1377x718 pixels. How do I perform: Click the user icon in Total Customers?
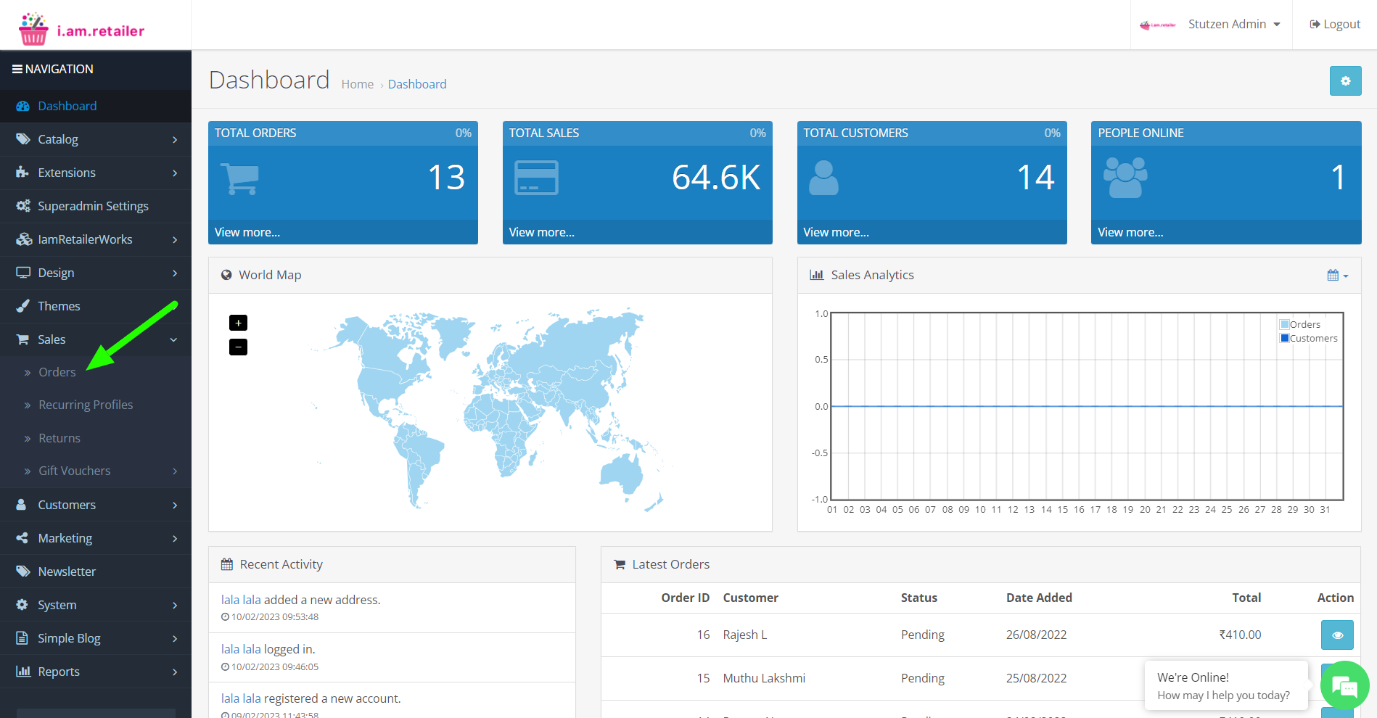tap(823, 178)
